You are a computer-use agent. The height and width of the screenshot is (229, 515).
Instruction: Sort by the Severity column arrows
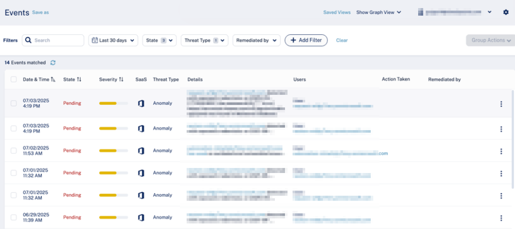(121, 80)
